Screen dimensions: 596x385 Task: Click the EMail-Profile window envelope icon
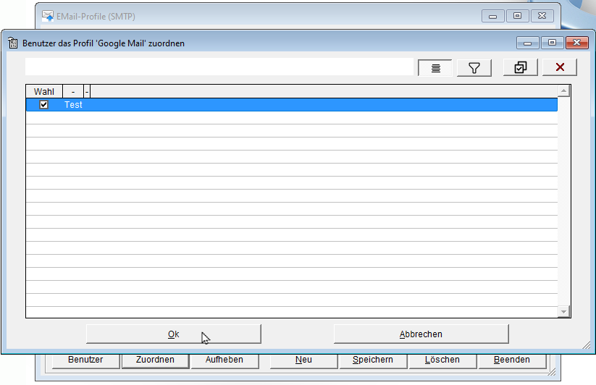click(x=48, y=16)
